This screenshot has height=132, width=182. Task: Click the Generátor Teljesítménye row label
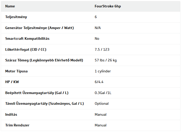point(39,28)
